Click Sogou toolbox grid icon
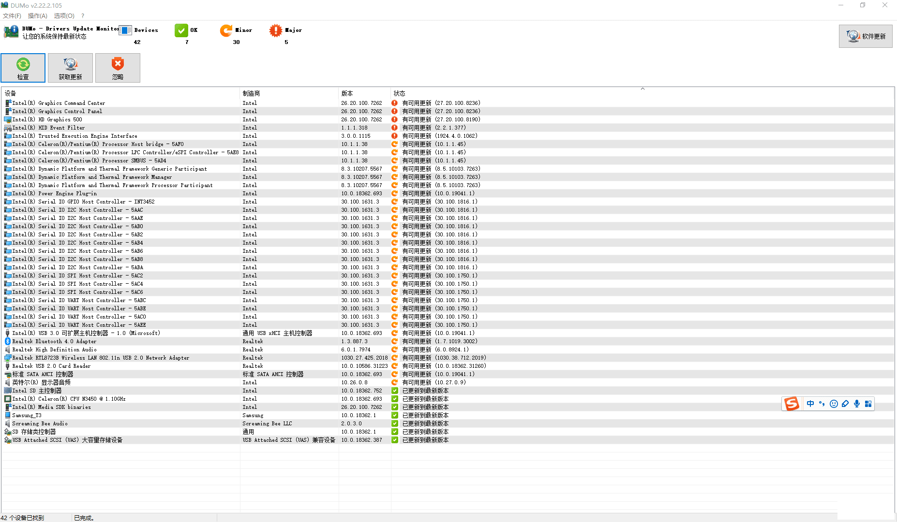This screenshot has height=522, width=897. click(x=868, y=404)
